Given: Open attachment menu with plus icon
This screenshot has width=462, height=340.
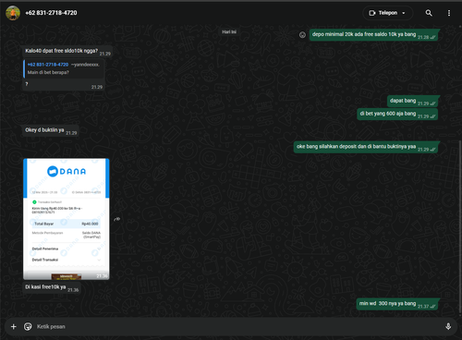Looking at the screenshot, I should pos(14,326).
